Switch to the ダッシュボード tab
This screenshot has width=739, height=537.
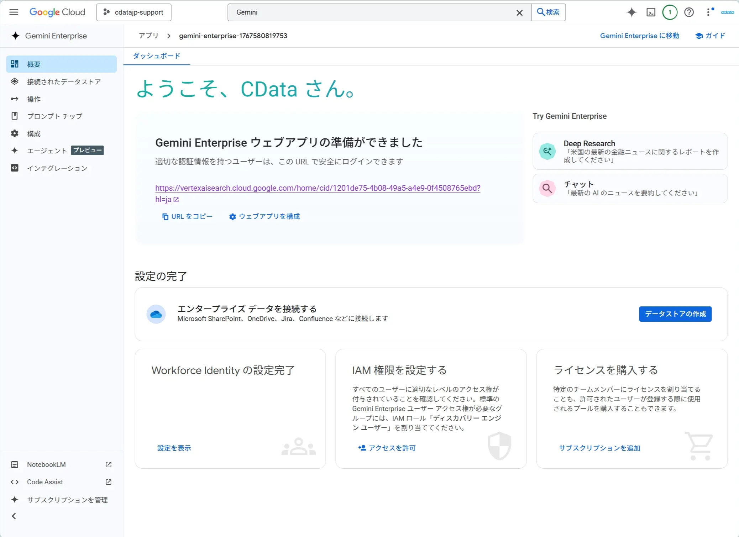(x=157, y=56)
